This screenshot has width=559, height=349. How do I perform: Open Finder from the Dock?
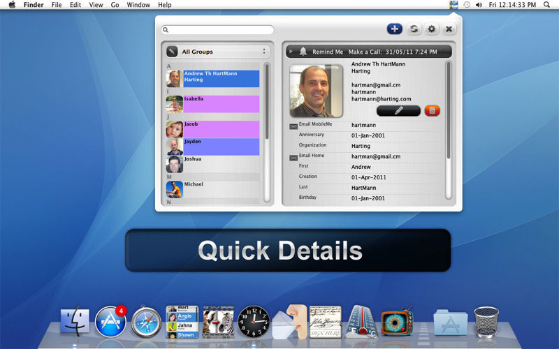point(75,322)
